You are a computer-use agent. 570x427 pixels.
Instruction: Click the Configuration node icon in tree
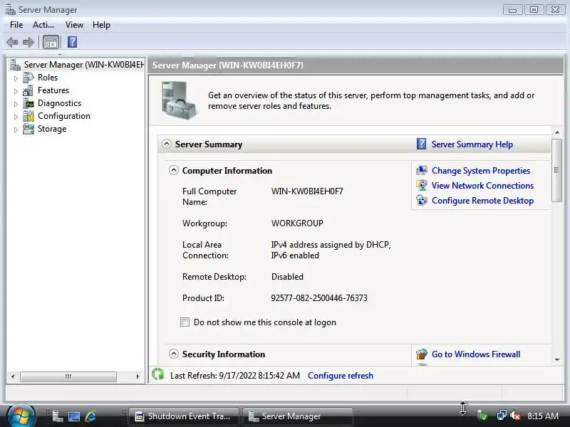click(28, 116)
